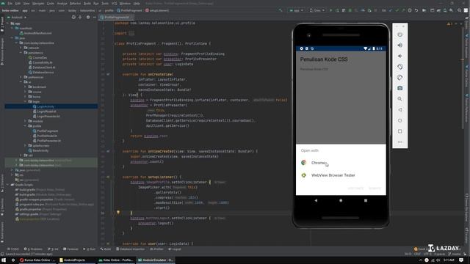Take an emulator screenshot with camera icon

pos(399,88)
